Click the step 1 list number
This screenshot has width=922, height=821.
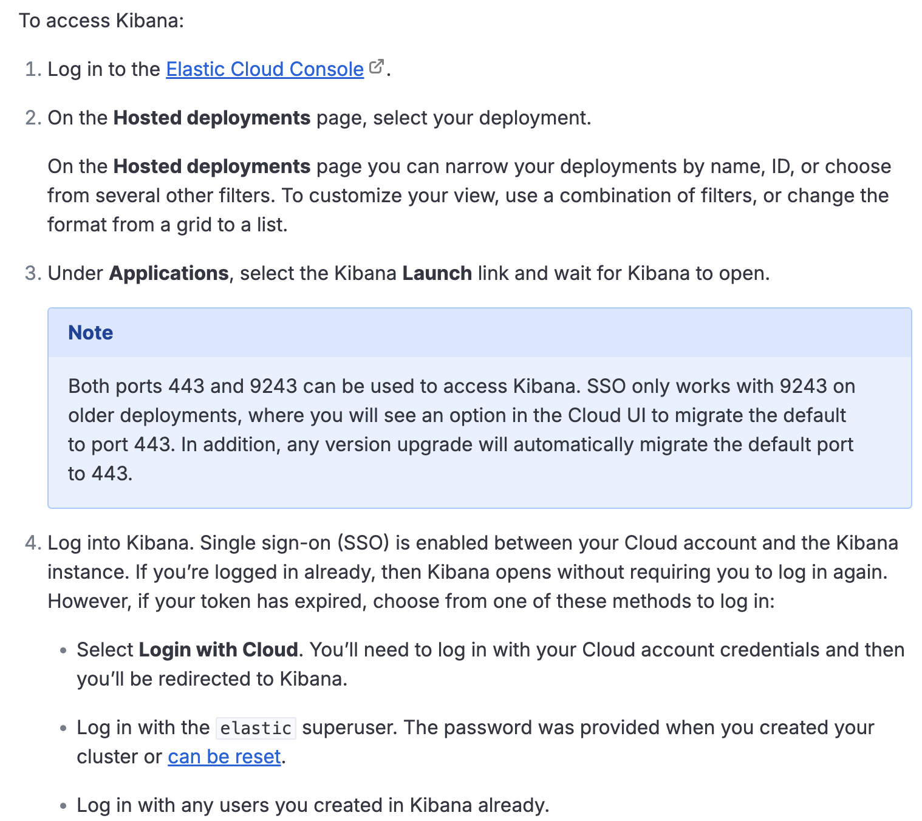click(33, 69)
